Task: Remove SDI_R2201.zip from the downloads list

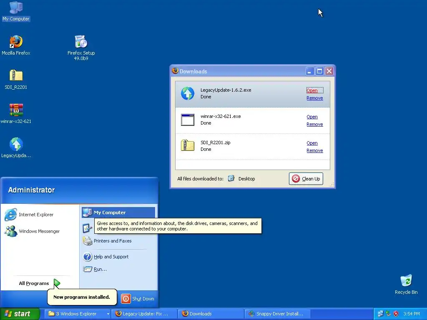Action: point(315,150)
